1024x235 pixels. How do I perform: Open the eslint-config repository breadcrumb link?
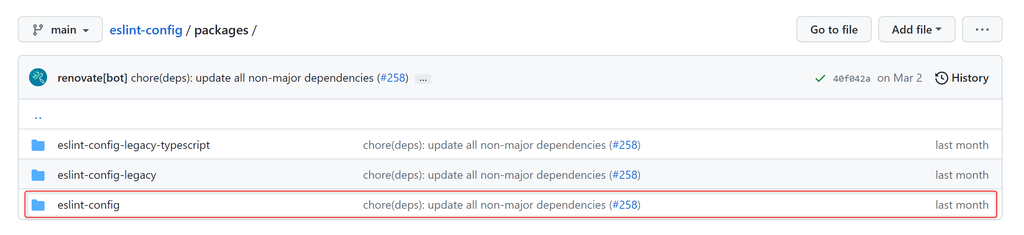(146, 30)
